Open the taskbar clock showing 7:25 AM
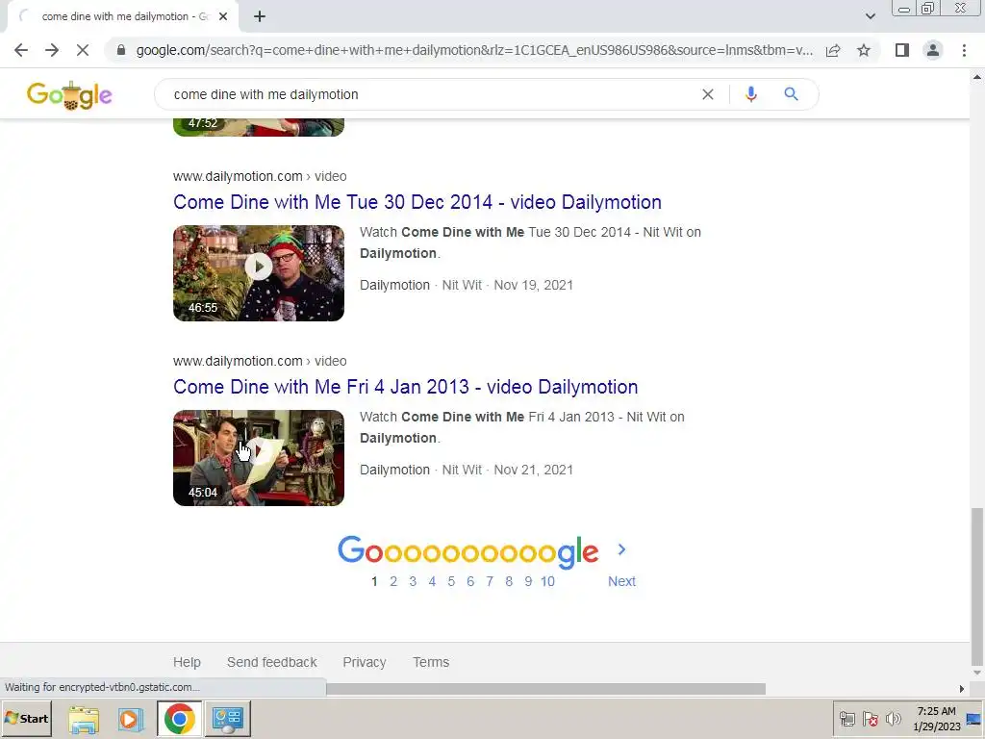The width and height of the screenshot is (985, 739). 936,719
